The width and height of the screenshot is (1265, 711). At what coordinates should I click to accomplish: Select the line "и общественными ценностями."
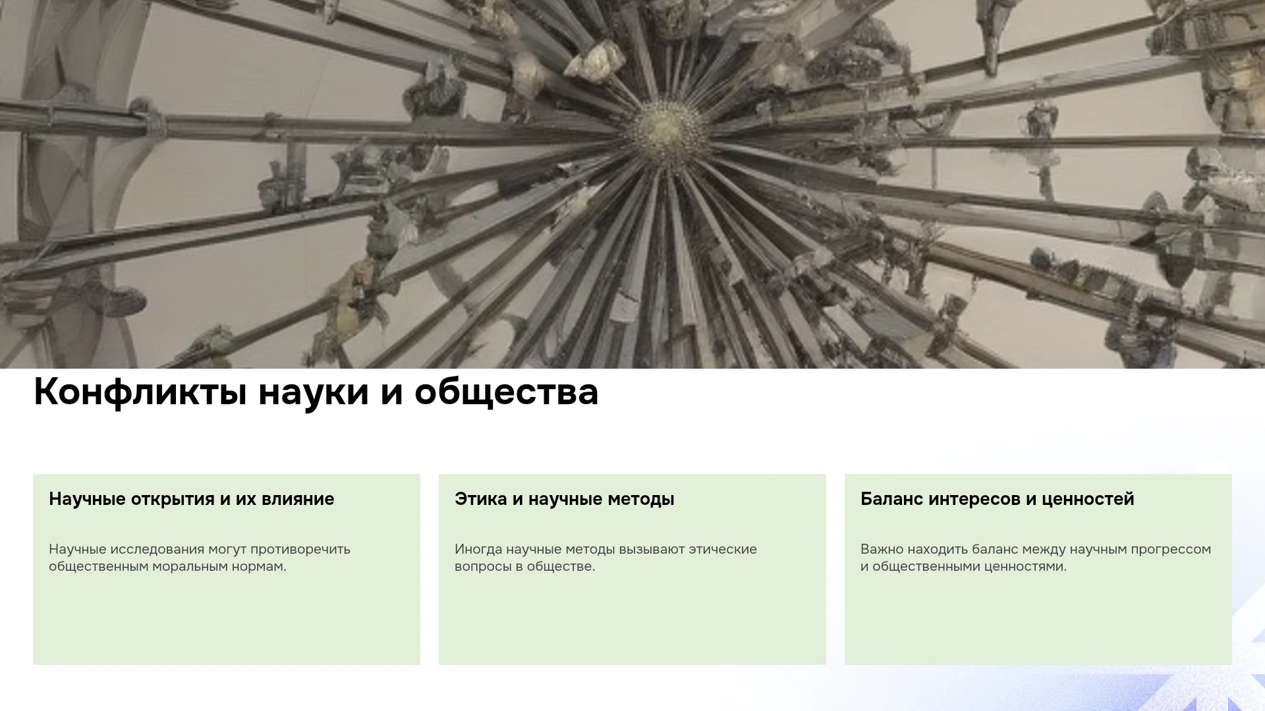click(x=963, y=567)
